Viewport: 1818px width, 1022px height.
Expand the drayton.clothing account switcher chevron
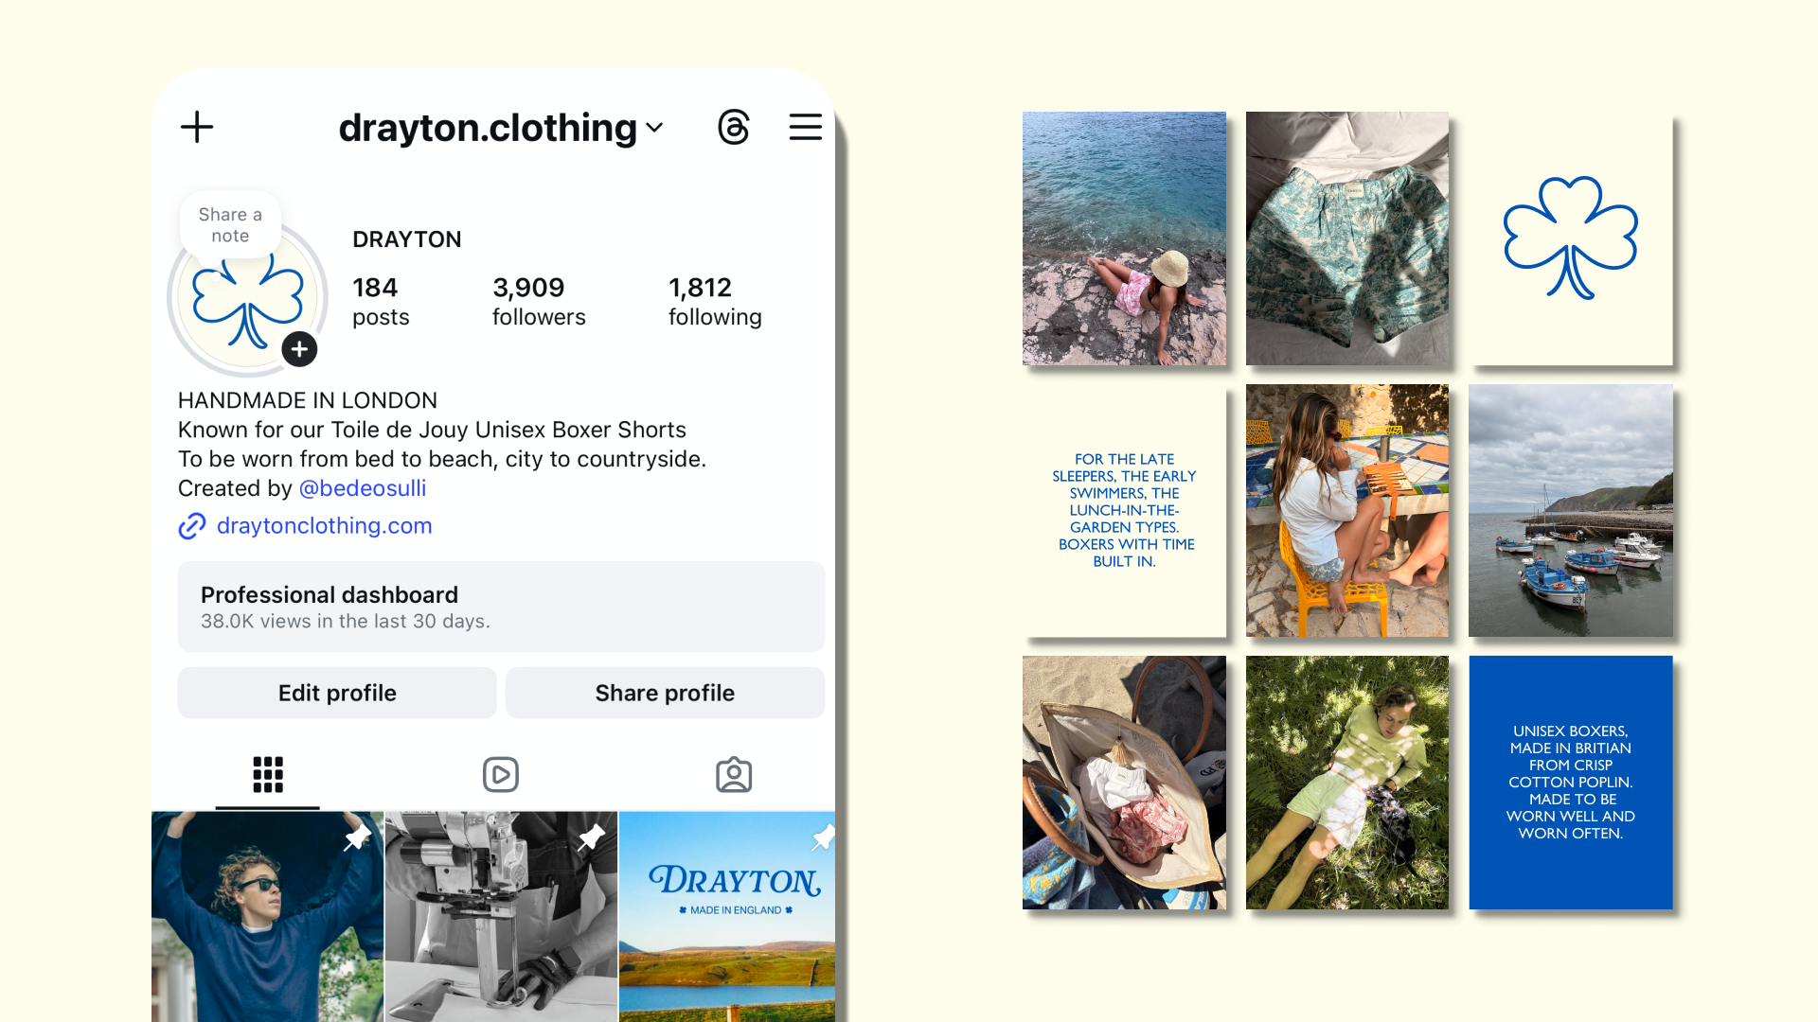(654, 128)
